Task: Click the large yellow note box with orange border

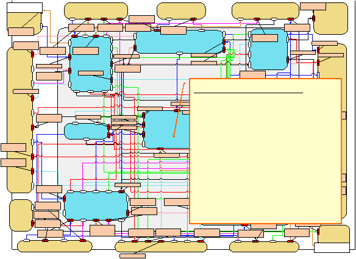Action: click(x=265, y=151)
